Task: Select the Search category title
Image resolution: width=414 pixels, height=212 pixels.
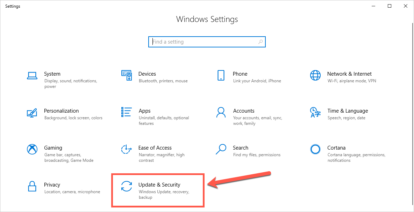Action: click(x=241, y=148)
